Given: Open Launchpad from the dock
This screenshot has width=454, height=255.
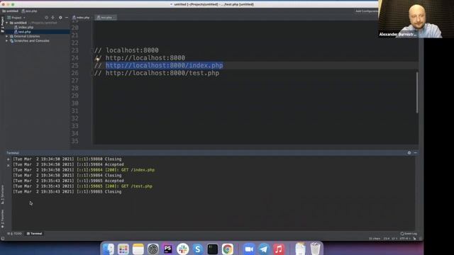Looking at the screenshot, I should (123, 249).
